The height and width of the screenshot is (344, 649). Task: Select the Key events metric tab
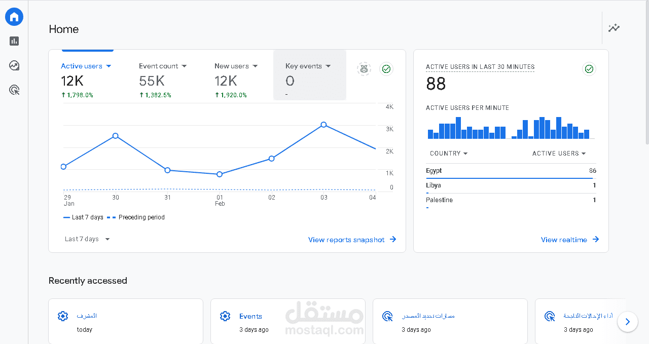pos(310,75)
